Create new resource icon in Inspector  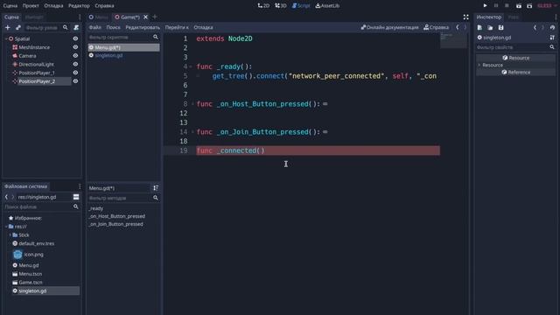coord(479,27)
